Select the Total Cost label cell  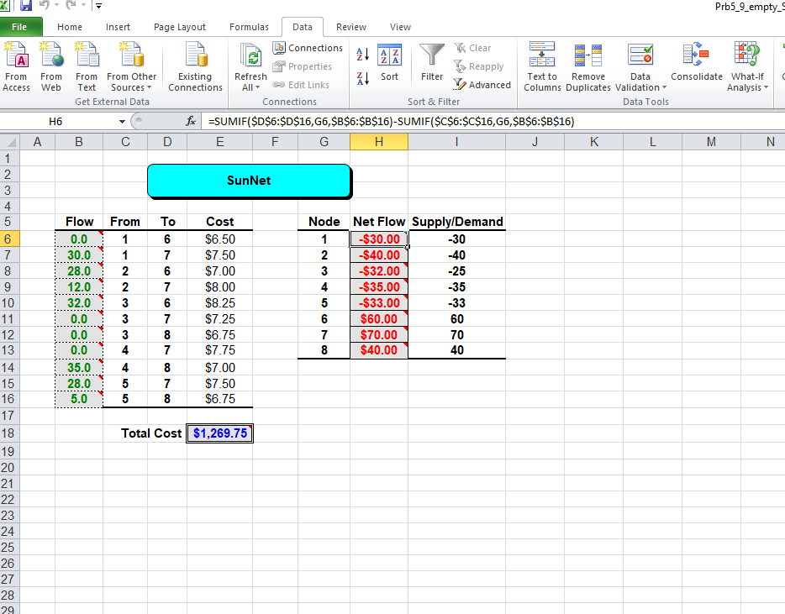pos(151,433)
